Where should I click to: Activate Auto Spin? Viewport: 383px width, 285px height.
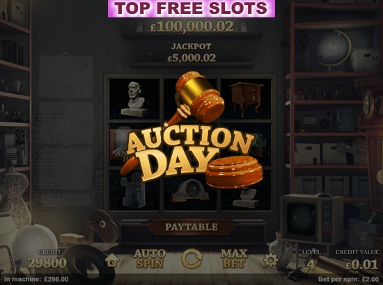tap(150, 259)
